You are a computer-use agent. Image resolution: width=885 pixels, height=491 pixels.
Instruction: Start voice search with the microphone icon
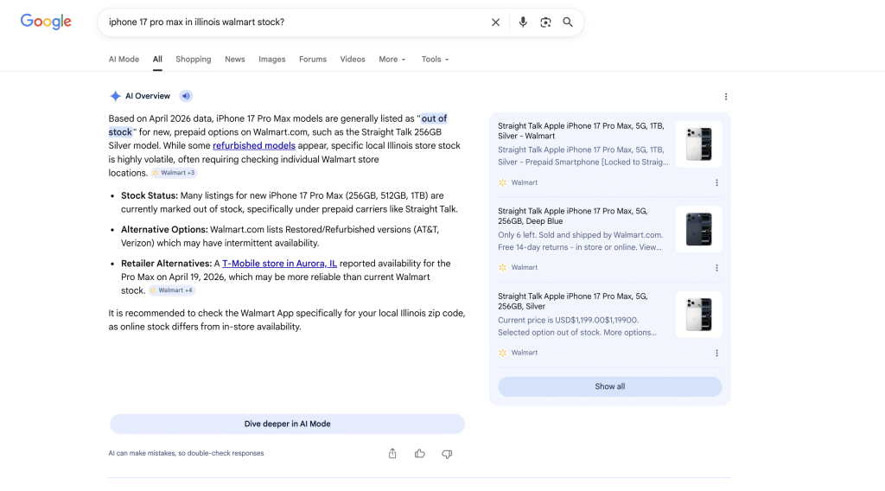tap(523, 22)
